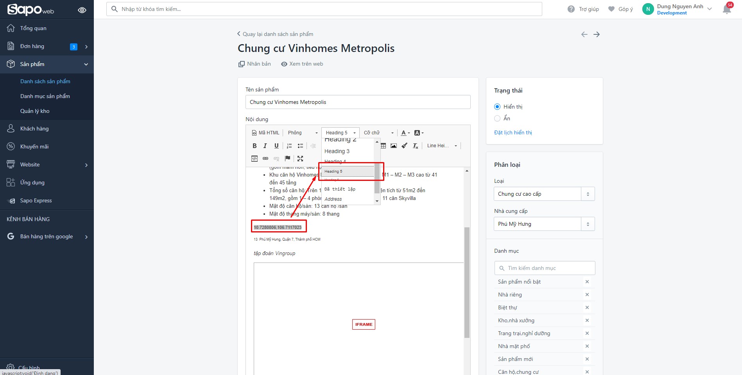Open Danh mục sản phẩm in sidebar
Image resolution: width=742 pixels, height=375 pixels.
point(45,96)
